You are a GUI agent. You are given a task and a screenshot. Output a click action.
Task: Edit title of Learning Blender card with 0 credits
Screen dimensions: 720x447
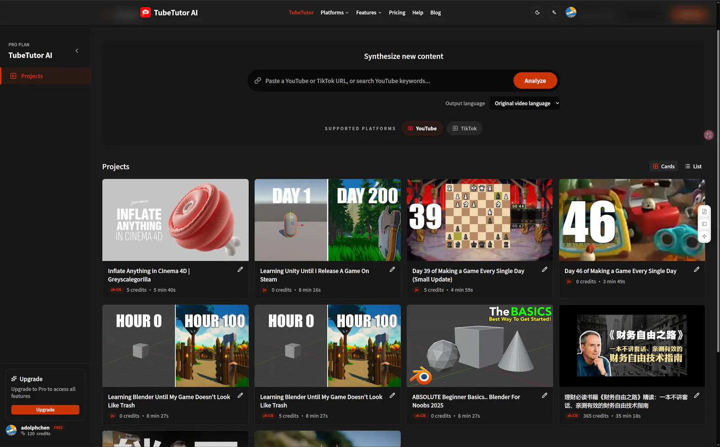click(x=240, y=395)
